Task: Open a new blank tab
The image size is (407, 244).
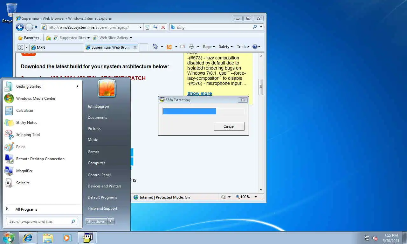Action: [x=143, y=47]
